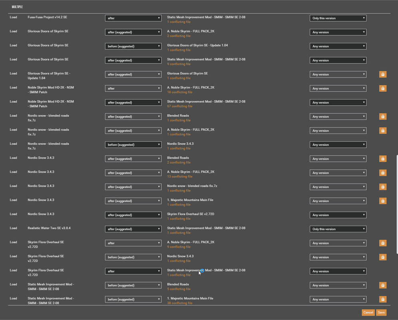Open '2 conflicting file' link for Glorious Doors row
This screenshot has width=398, height=320.
(179, 36)
